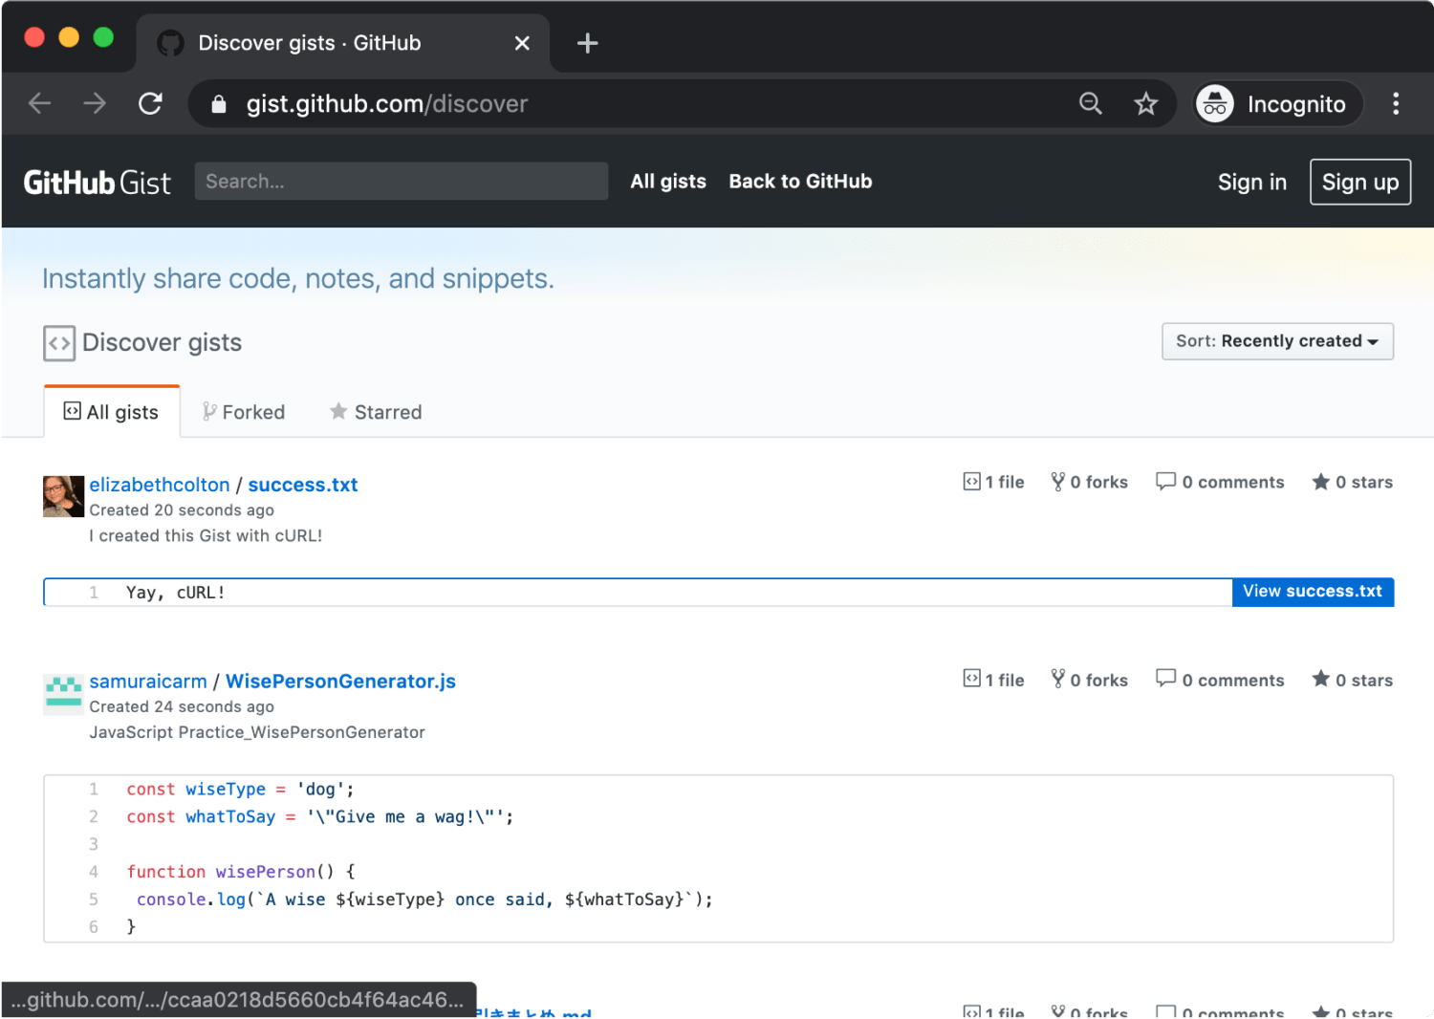
Task: Click samuraicarm's avatar thumbnail
Action: coord(63,693)
